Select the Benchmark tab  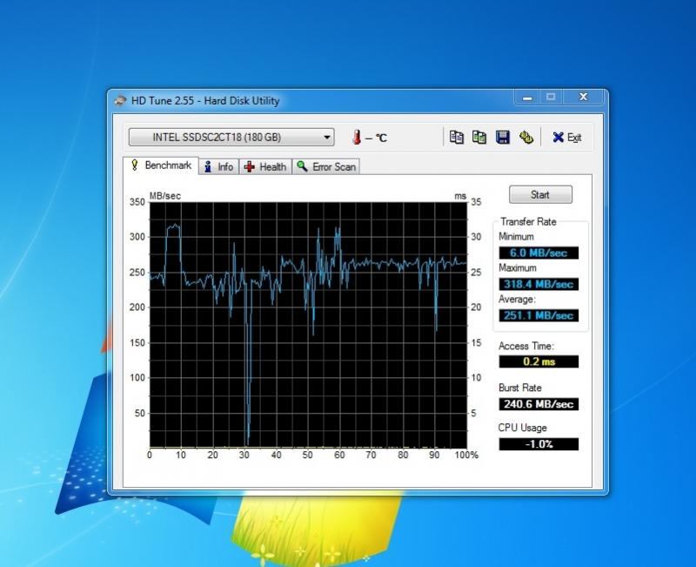coord(161,165)
